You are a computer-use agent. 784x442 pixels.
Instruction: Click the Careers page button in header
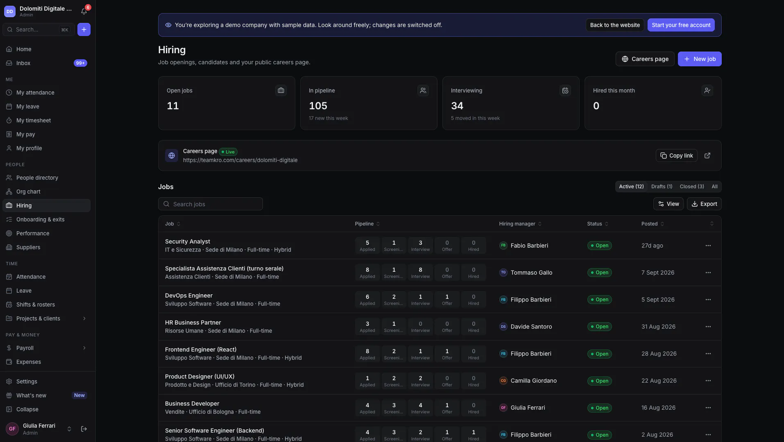coord(645,59)
